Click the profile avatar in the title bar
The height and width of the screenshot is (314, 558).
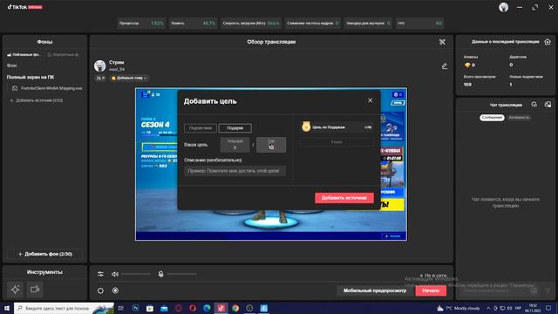click(x=503, y=7)
